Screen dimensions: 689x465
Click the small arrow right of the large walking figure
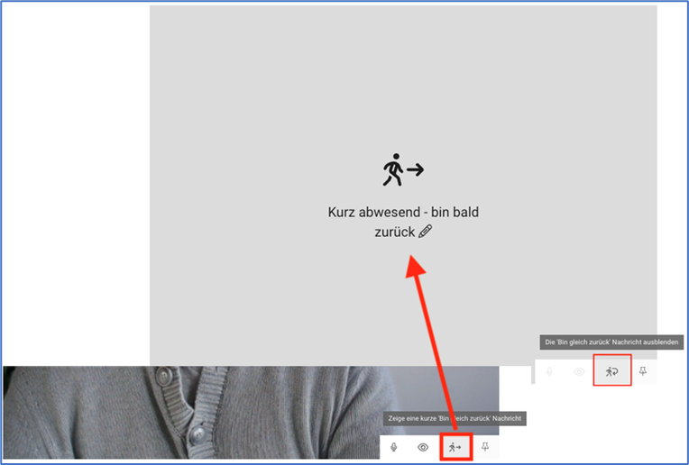tap(415, 169)
